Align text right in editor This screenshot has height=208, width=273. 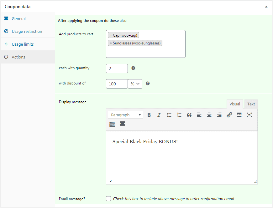[219, 115]
